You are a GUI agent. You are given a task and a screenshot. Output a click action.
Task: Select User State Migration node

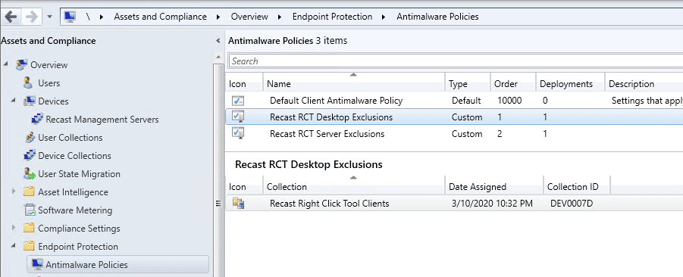(x=79, y=174)
